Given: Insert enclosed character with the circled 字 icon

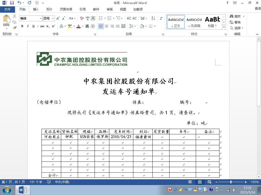Looking at the screenshot, I should [93, 26].
